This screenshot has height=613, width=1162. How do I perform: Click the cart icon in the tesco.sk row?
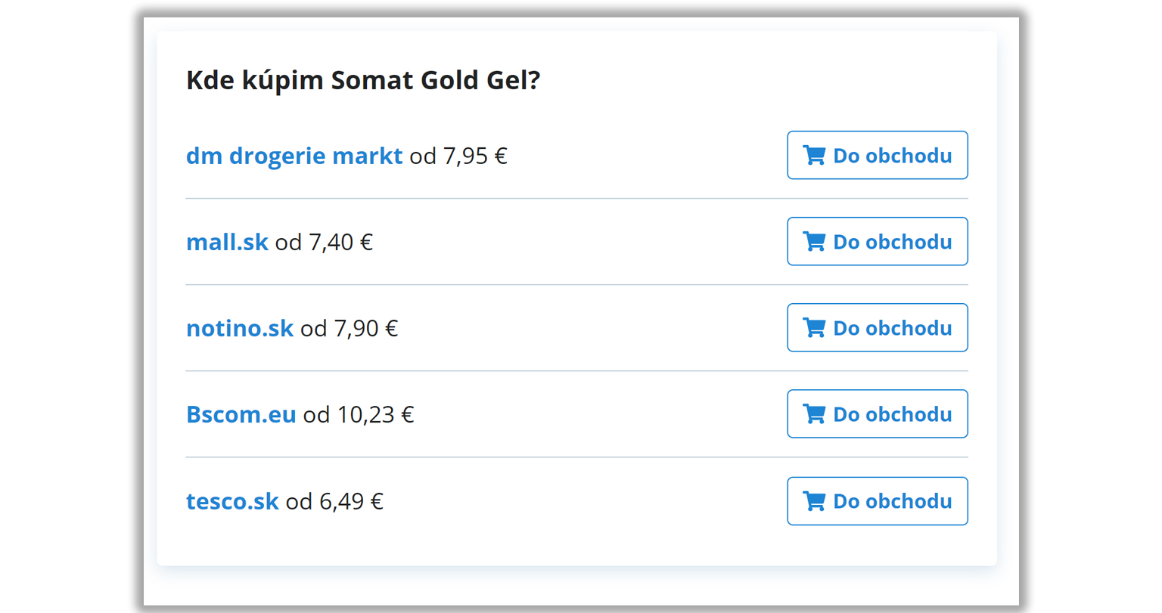pyautogui.click(x=814, y=501)
